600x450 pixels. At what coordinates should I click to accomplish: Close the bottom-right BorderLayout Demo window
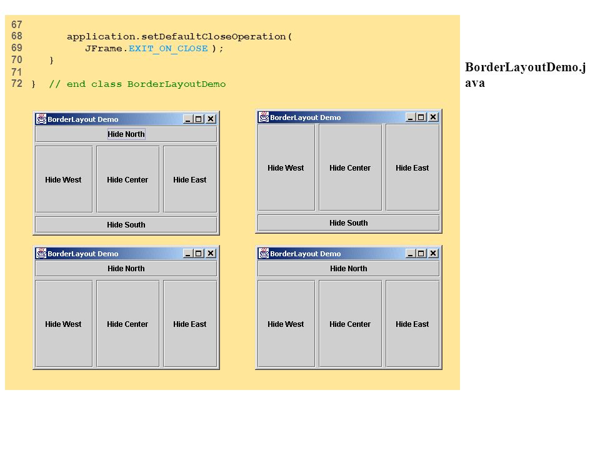[433, 253]
